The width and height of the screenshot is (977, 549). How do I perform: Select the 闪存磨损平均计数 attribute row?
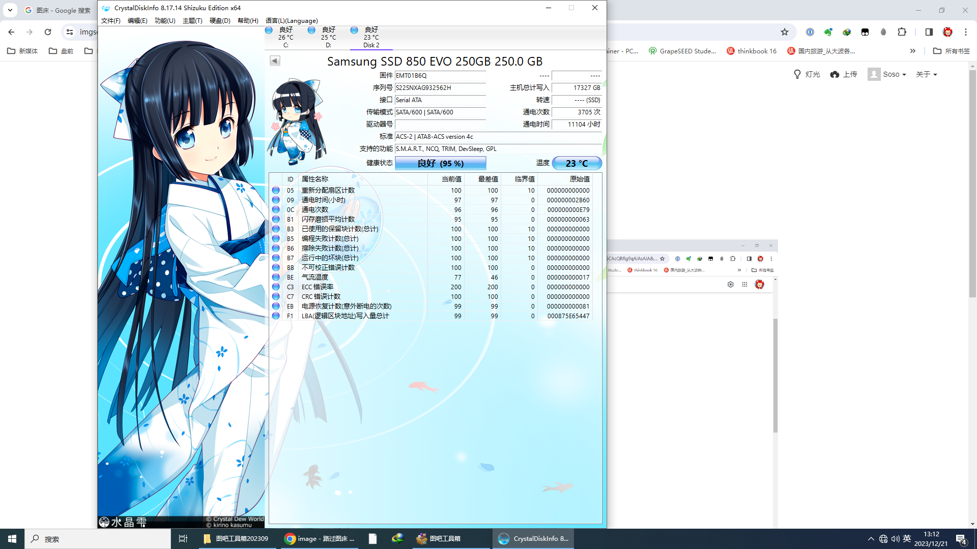(x=431, y=219)
